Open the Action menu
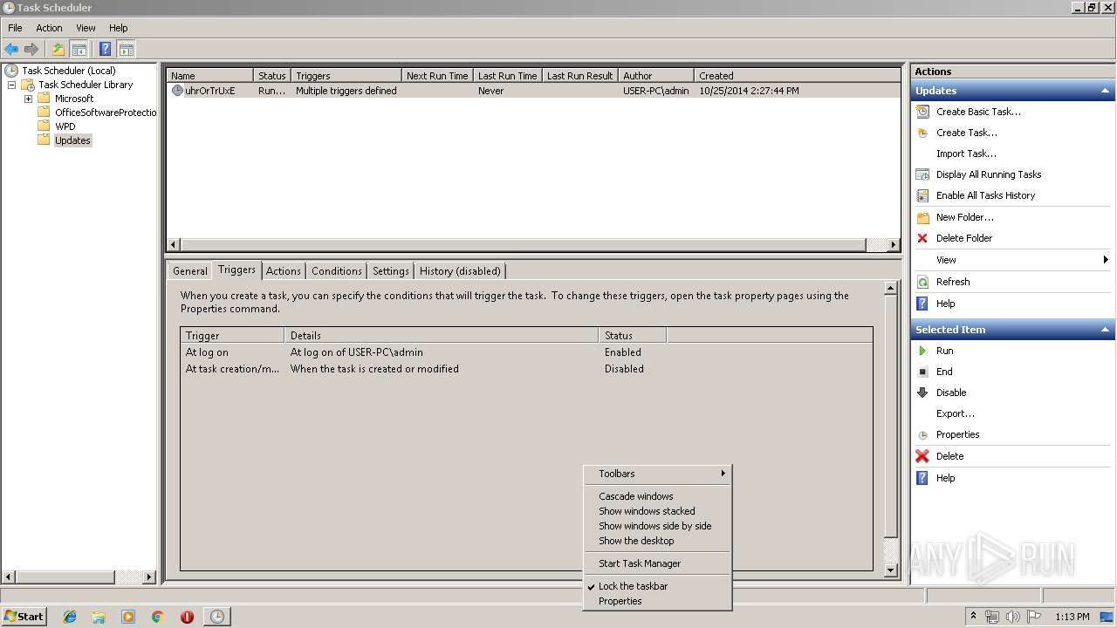Screen dimensions: 1117x628 (x=49, y=28)
